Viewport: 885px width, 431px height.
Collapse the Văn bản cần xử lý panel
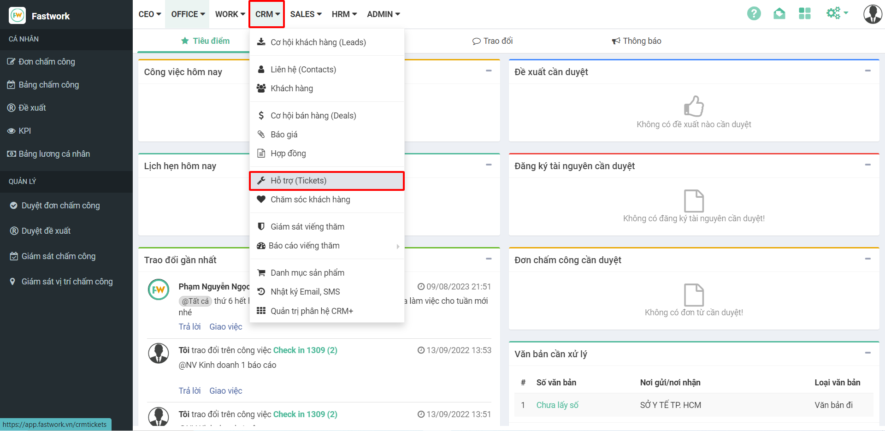pos(867,353)
